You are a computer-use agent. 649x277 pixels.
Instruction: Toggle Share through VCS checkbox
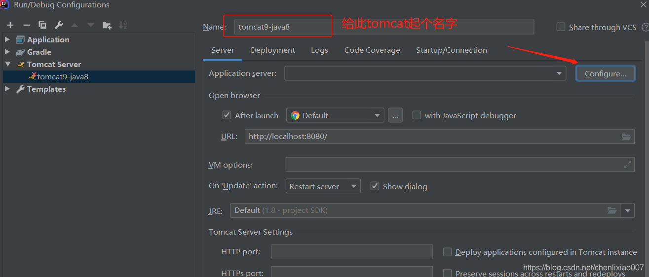(x=561, y=27)
